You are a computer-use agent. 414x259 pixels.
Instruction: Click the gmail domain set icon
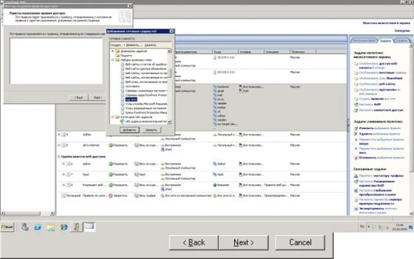(215, 91)
